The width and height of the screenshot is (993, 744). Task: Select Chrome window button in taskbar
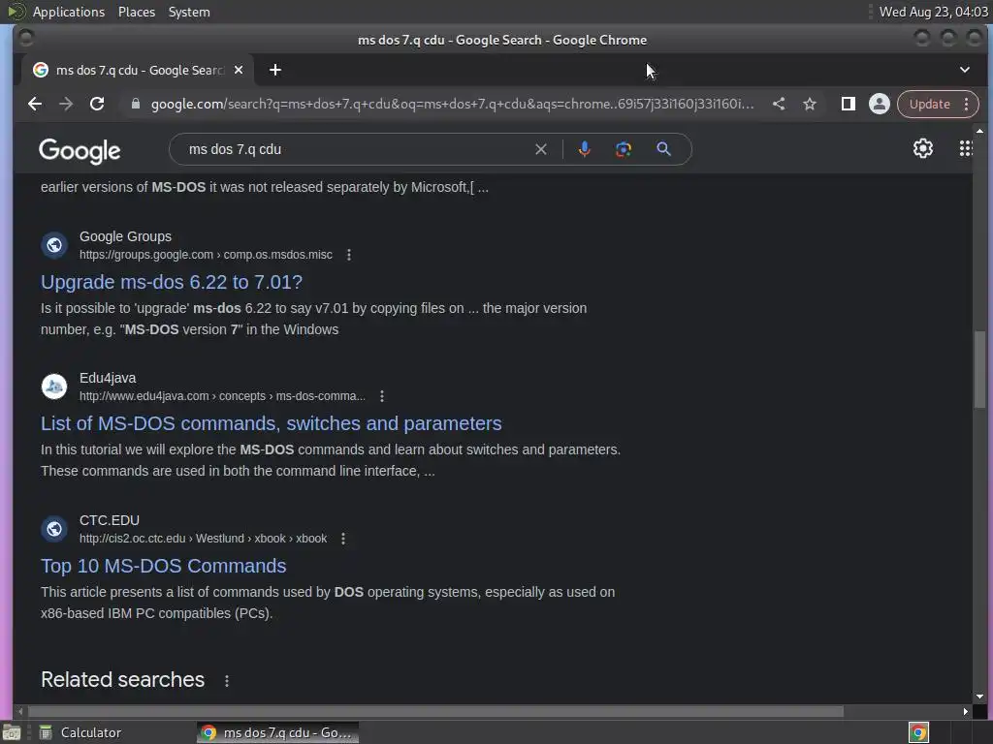tap(277, 732)
